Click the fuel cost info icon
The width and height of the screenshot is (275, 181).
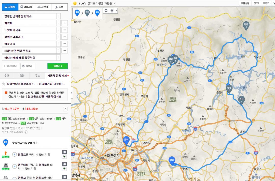(26, 132)
